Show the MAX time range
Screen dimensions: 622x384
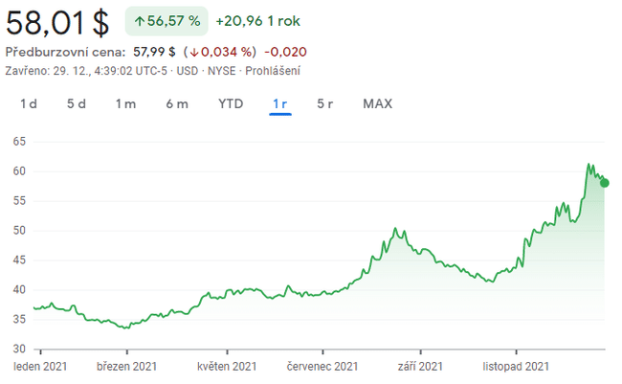pyautogui.click(x=378, y=103)
